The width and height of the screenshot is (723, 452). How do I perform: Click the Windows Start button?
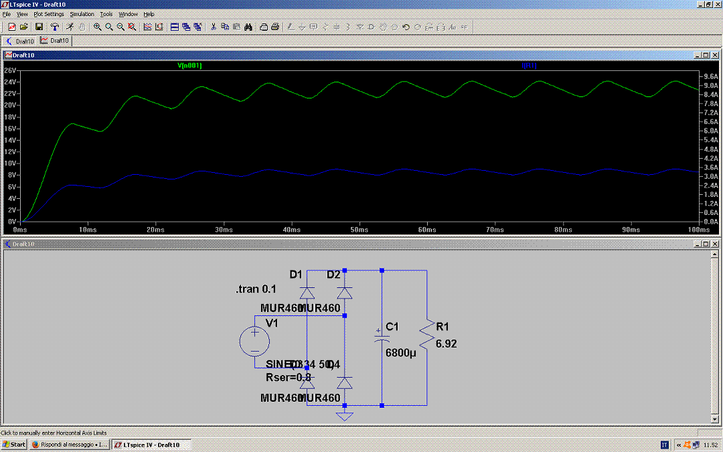click(x=14, y=445)
